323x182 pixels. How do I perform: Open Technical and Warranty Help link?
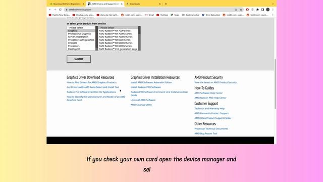point(209,109)
